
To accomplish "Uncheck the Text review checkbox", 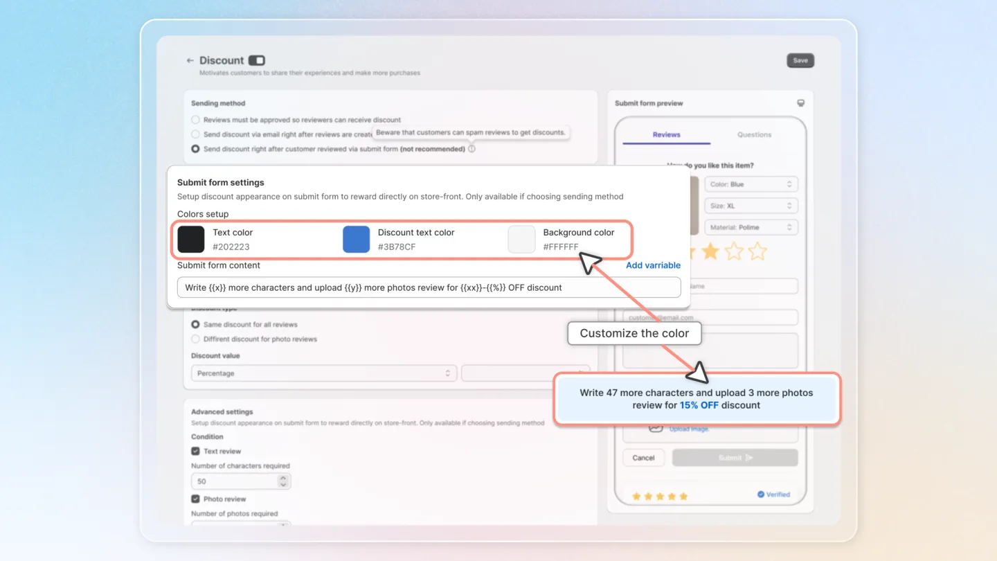I will click(x=195, y=451).
